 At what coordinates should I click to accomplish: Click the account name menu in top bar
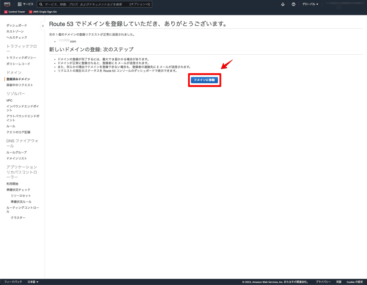pyautogui.click(x=344, y=4)
